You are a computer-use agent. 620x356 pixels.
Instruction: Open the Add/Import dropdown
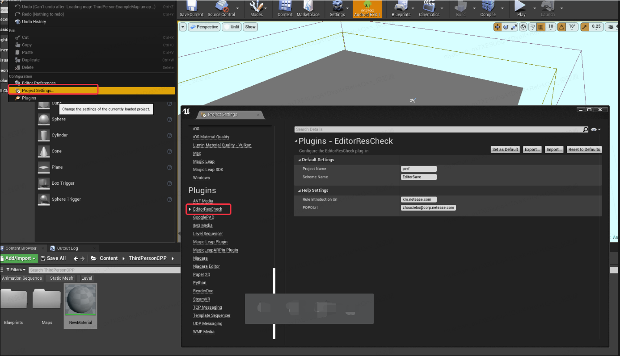click(19, 258)
